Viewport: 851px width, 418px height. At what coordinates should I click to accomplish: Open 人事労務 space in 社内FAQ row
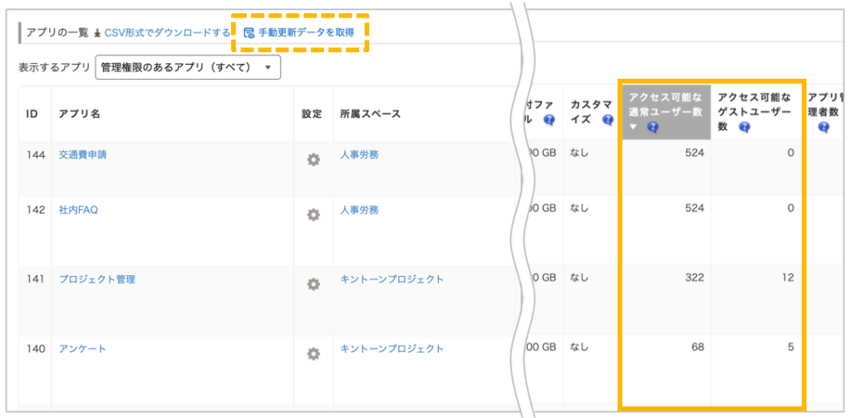point(359,210)
